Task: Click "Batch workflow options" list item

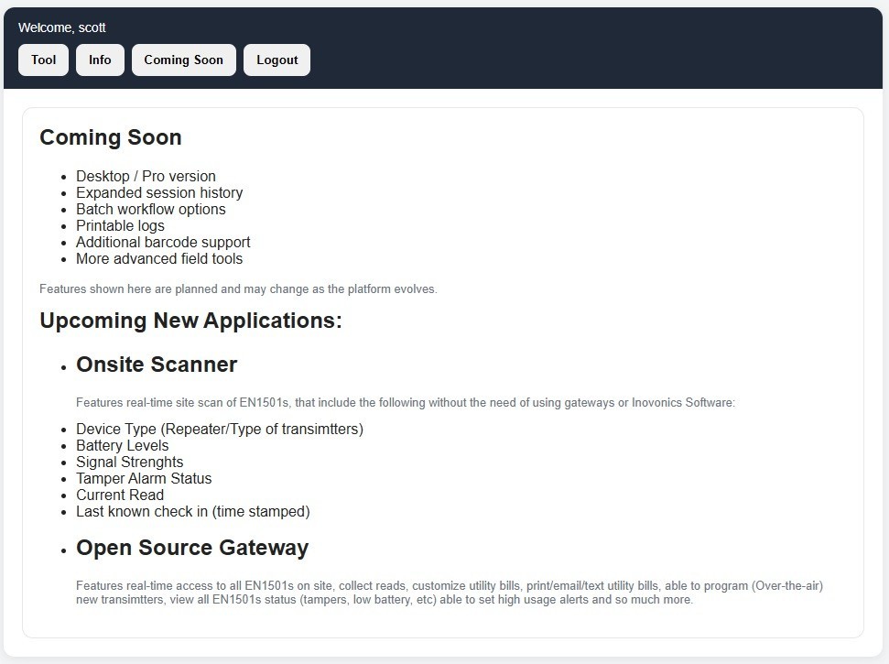Action: point(150,209)
